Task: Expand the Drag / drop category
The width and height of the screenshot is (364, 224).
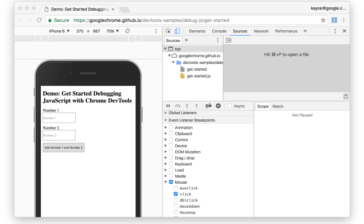Action: point(166,157)
